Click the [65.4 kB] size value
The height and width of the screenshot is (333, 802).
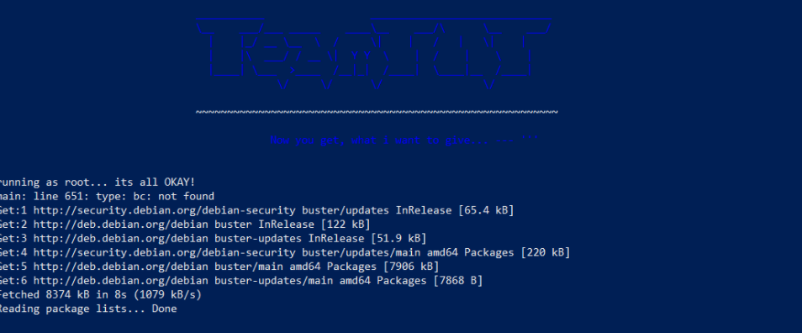click(486, 210)
